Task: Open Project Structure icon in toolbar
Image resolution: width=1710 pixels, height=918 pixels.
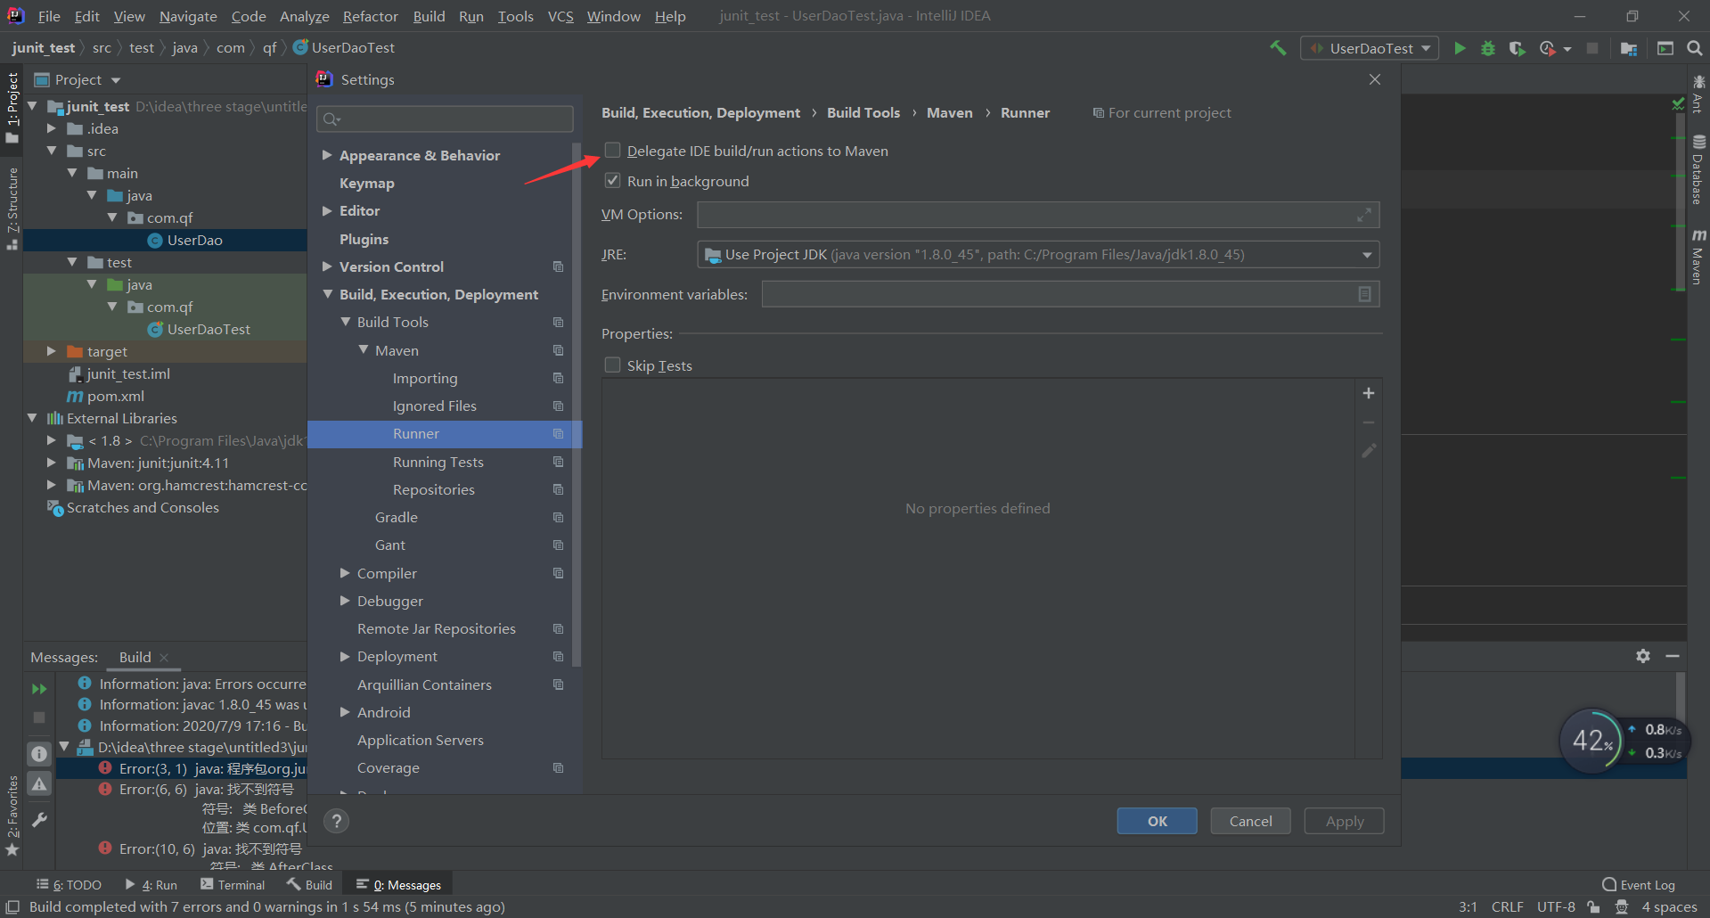Action: 1629,48
